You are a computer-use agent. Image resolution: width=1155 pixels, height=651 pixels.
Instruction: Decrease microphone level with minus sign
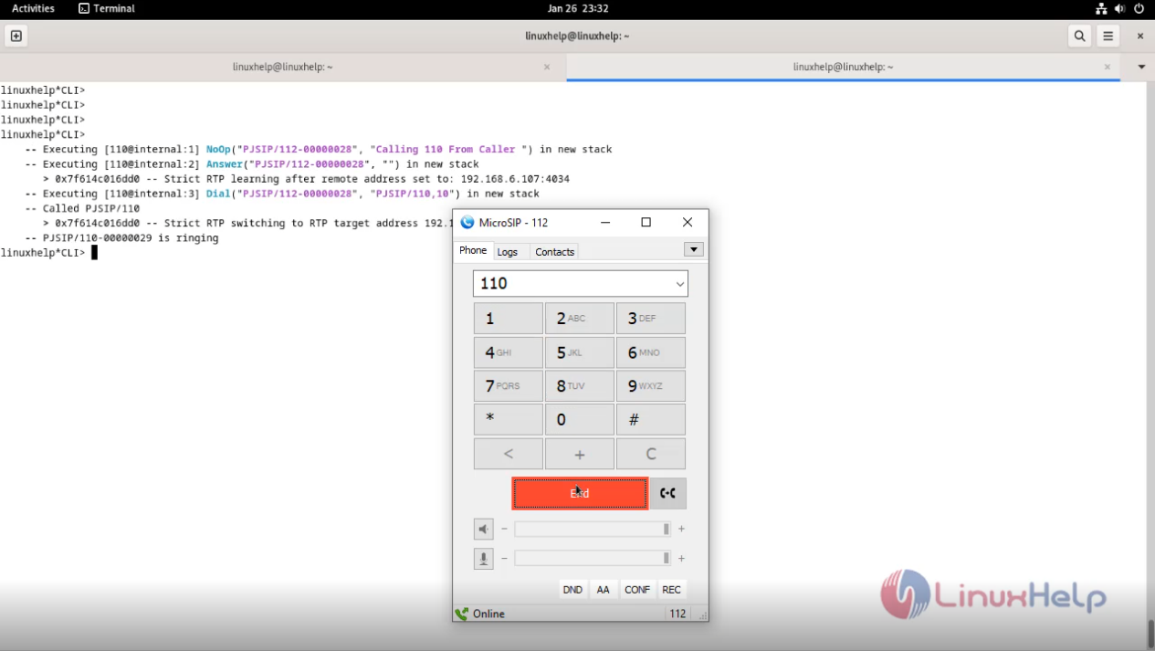(x=504, y=559)
